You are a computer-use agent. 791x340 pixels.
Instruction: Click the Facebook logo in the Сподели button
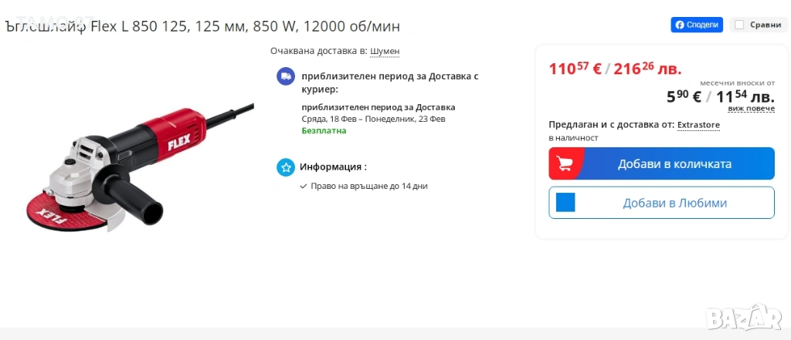pyautogui.click(x=680, y=25)
